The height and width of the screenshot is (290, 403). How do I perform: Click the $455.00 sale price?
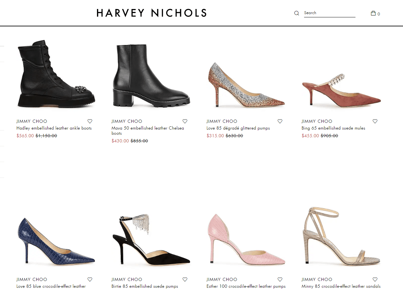point(310,136)
